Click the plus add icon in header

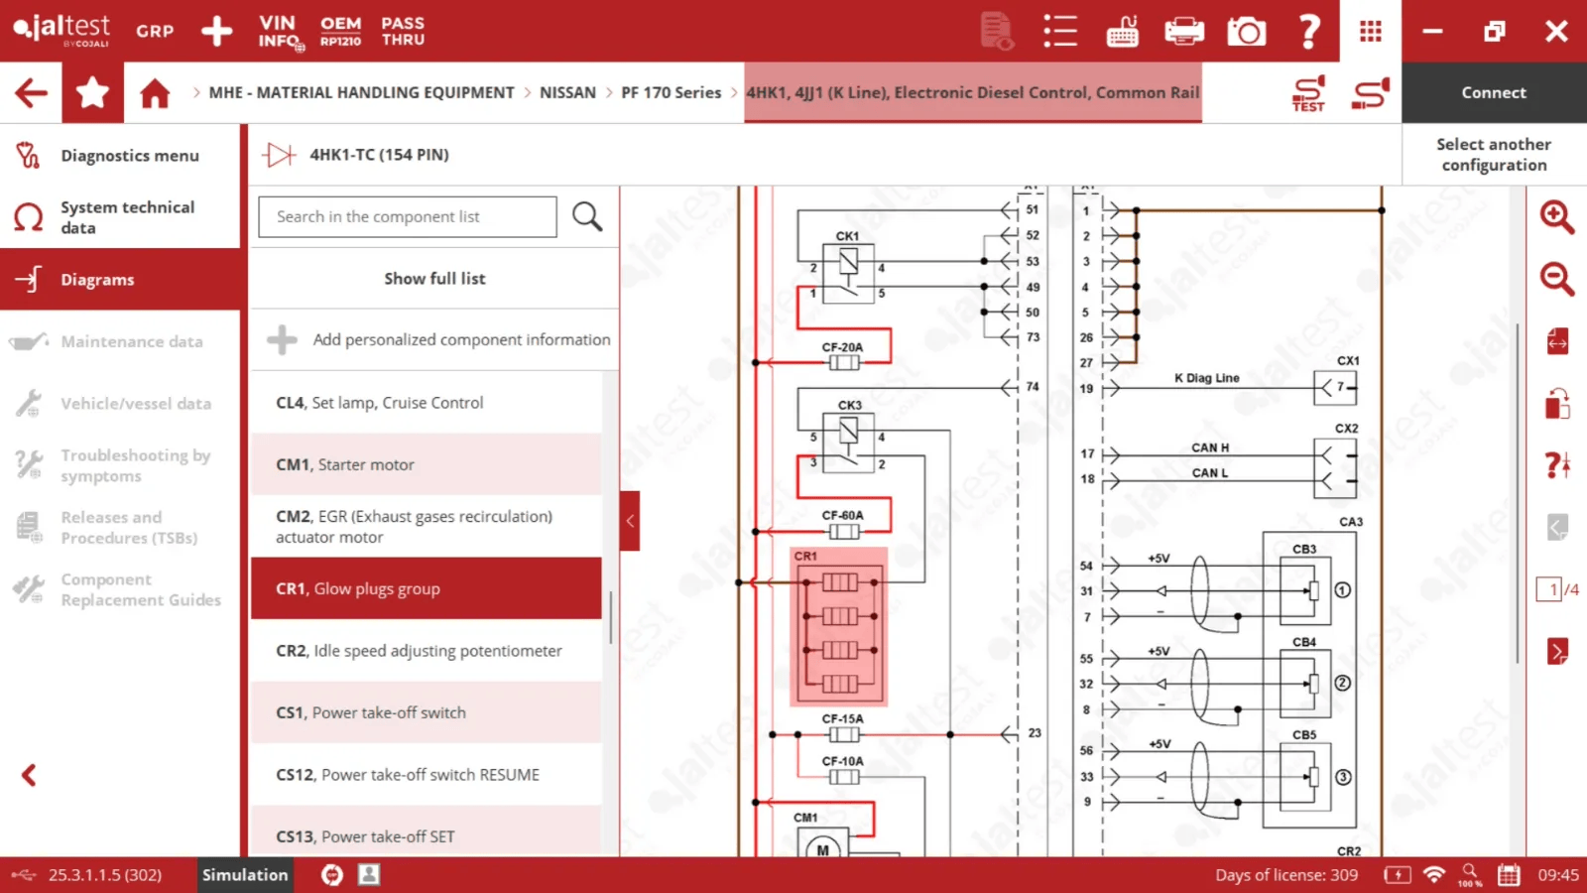pos(216,31)
